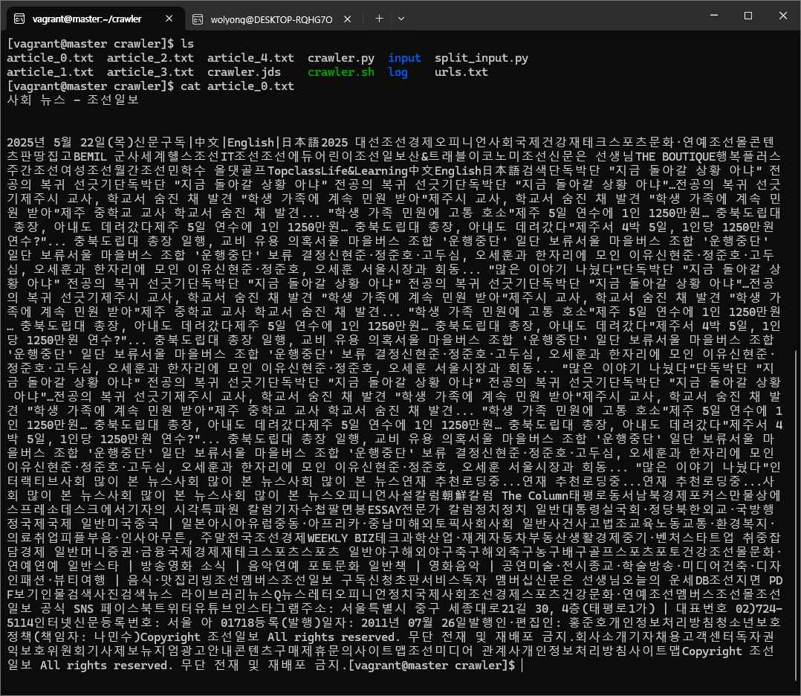Click the blue log directory name
Viewport: 801px width, 696px height.
pyautogui.click(x=398, y=72)
